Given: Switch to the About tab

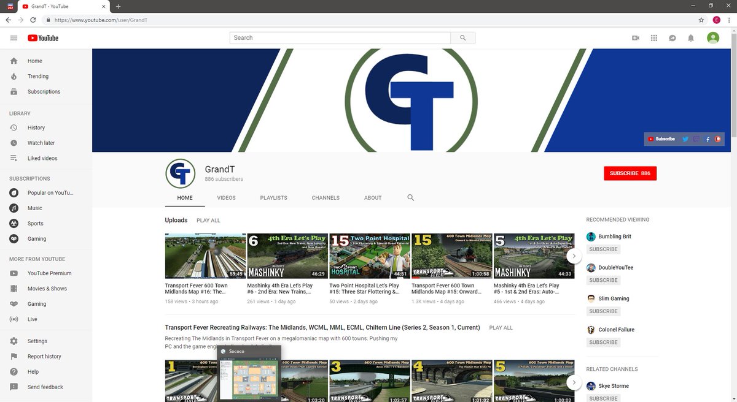Looking at the screenshot, I should (x=373, y=198).
